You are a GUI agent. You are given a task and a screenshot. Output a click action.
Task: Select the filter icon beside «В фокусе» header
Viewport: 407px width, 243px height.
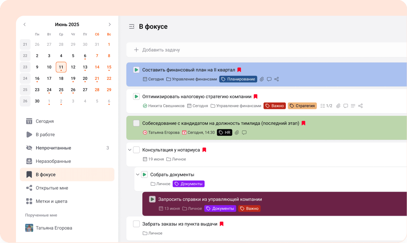(132, 26)
